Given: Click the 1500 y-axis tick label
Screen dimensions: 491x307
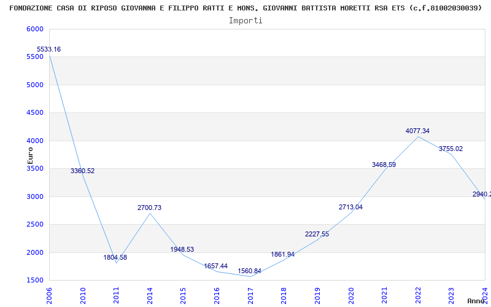Looking at the screenshot, I should click(34, 281).
